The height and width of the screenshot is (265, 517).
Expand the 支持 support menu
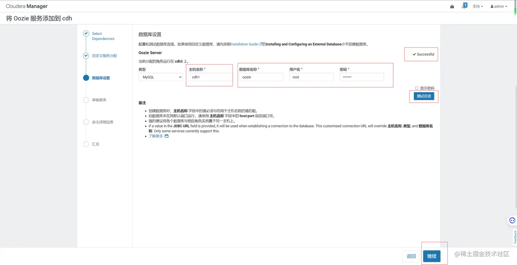pos(478,6)
